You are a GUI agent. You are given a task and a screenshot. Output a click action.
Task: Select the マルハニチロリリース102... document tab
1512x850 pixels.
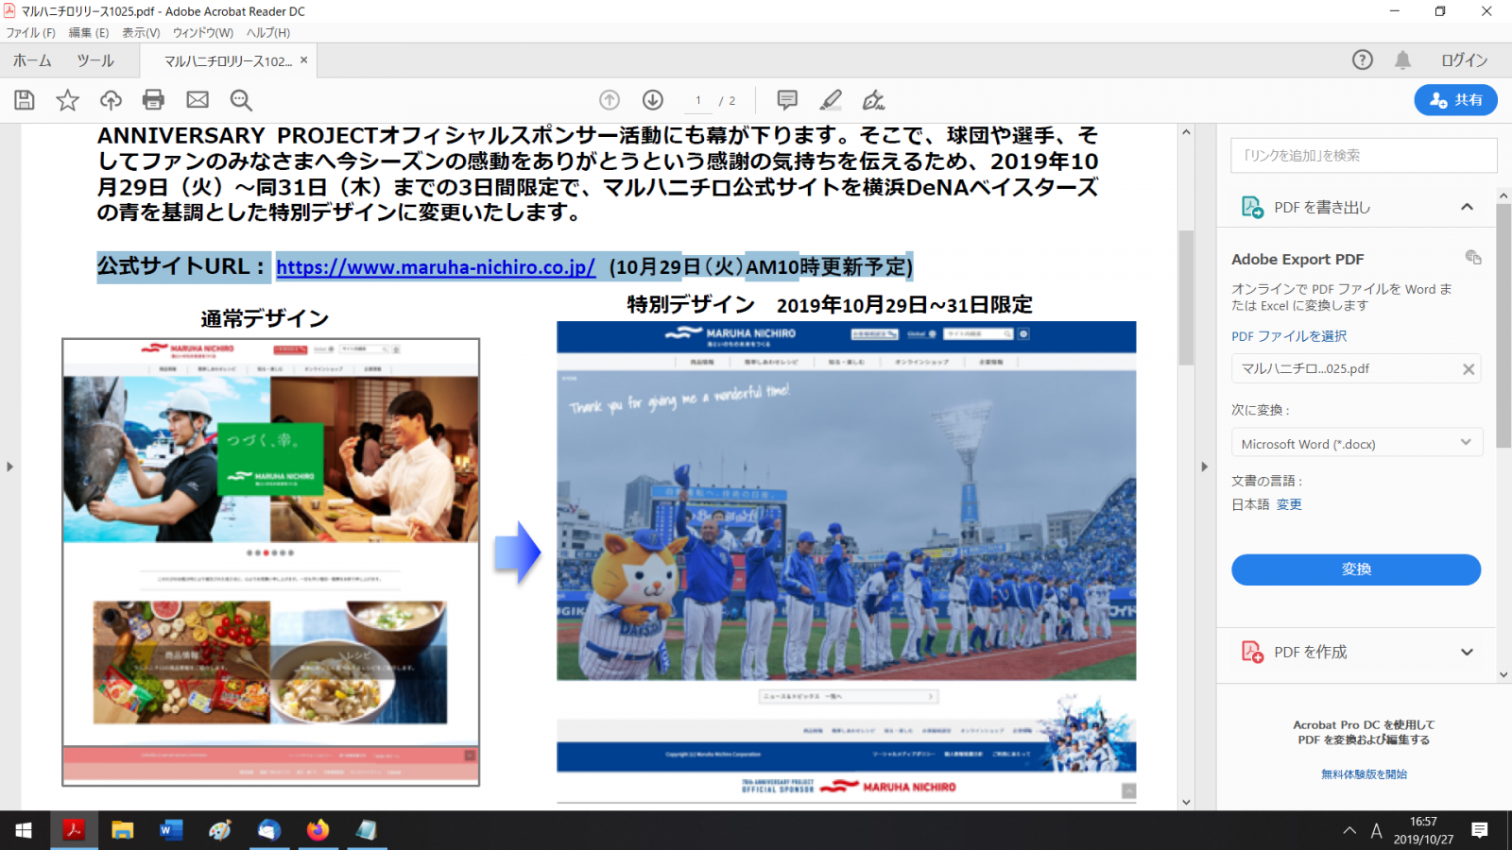228,61
